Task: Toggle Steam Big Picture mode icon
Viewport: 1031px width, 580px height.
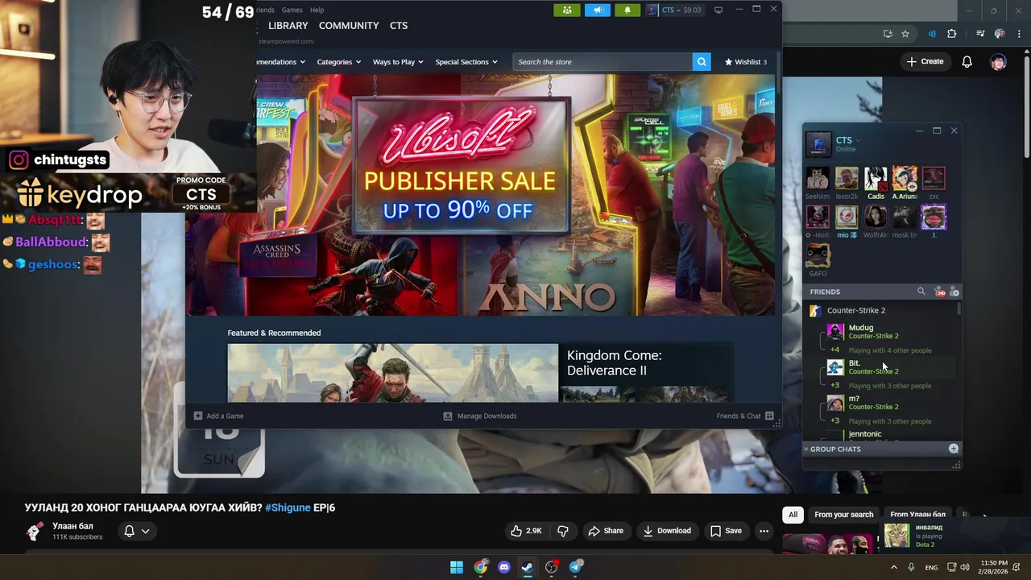Action: [x=718, y=10]
